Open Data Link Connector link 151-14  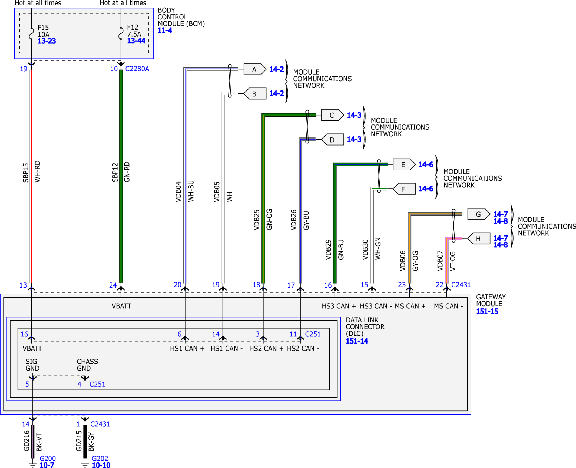coord(357,341)
